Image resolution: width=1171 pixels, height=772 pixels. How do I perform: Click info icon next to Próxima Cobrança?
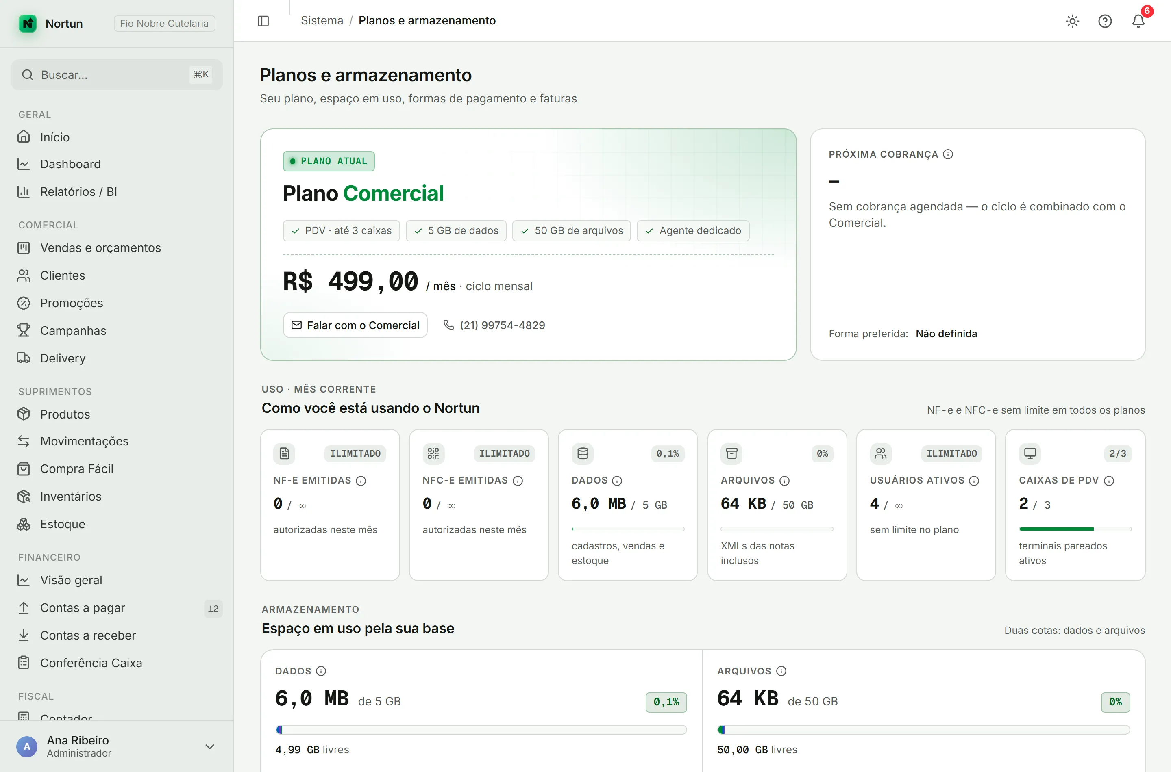(948, 154)
